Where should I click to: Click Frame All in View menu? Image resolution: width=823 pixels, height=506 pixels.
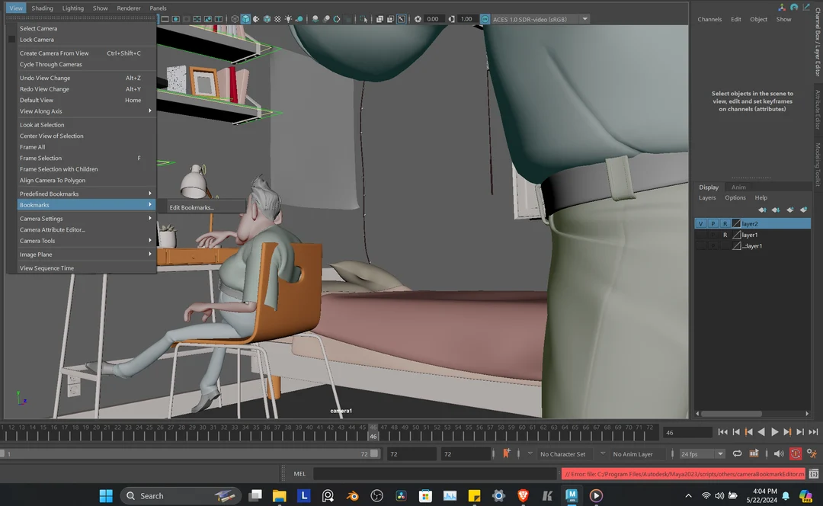[33, 147]
